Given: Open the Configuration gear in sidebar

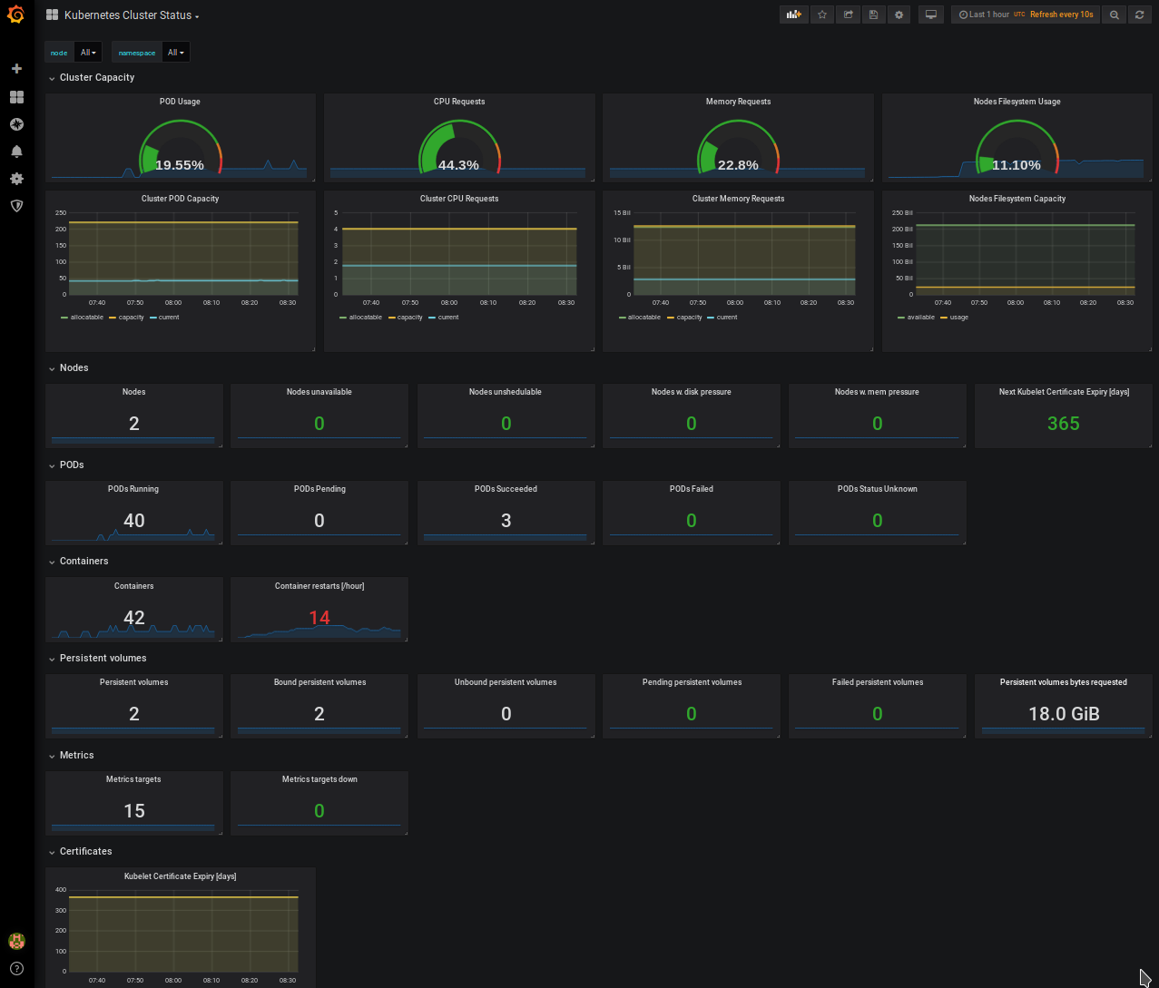Looking at the screenshot, I should pyautogui.click(x=16, y=179).
